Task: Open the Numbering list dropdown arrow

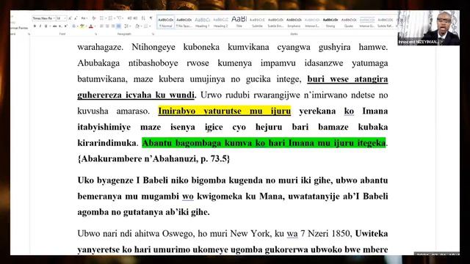Action: tap(115, 18)
